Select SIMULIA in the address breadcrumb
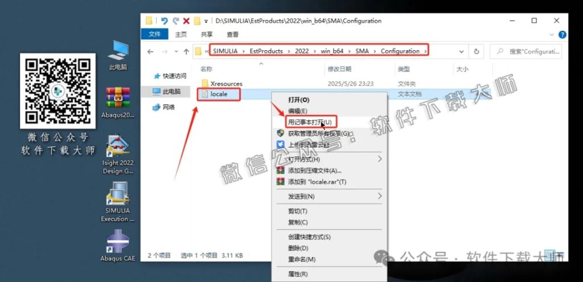 click(225, 51)
